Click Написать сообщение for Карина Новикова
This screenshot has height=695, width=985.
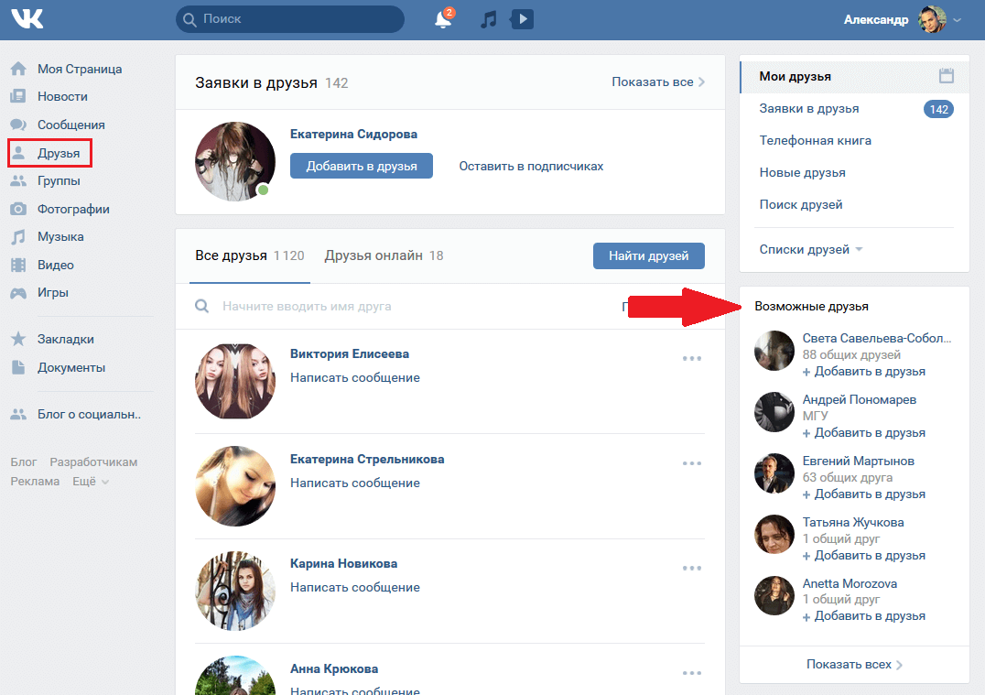coord(355,588)
